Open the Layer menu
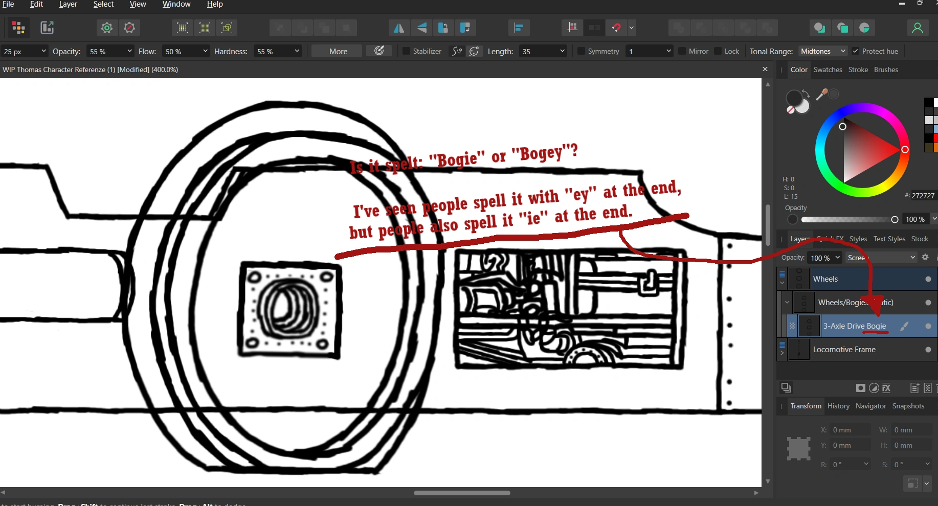The image size is (938, 506). [68, 4]
